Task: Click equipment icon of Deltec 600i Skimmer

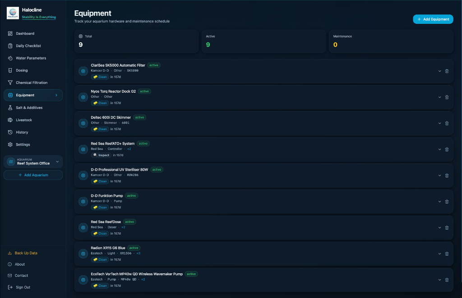Action: point(83,124)
